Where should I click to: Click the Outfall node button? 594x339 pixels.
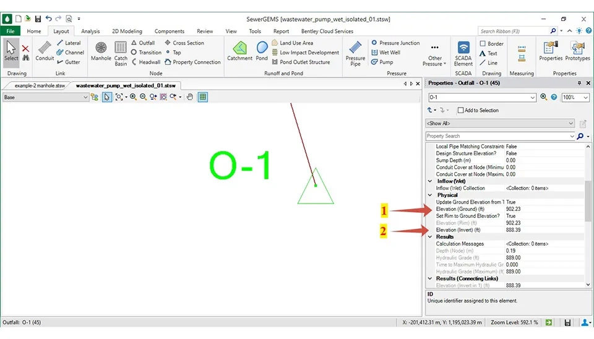pos(142,43)
